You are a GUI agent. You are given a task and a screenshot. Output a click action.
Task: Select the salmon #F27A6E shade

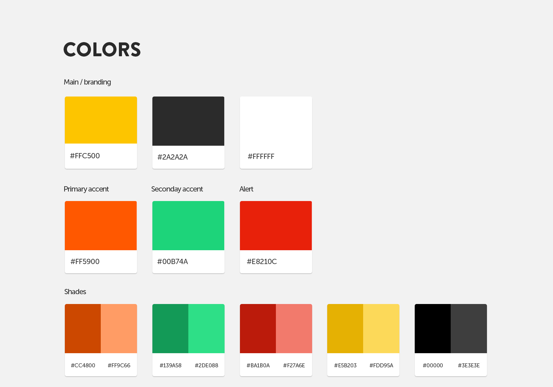coord(294,329)
